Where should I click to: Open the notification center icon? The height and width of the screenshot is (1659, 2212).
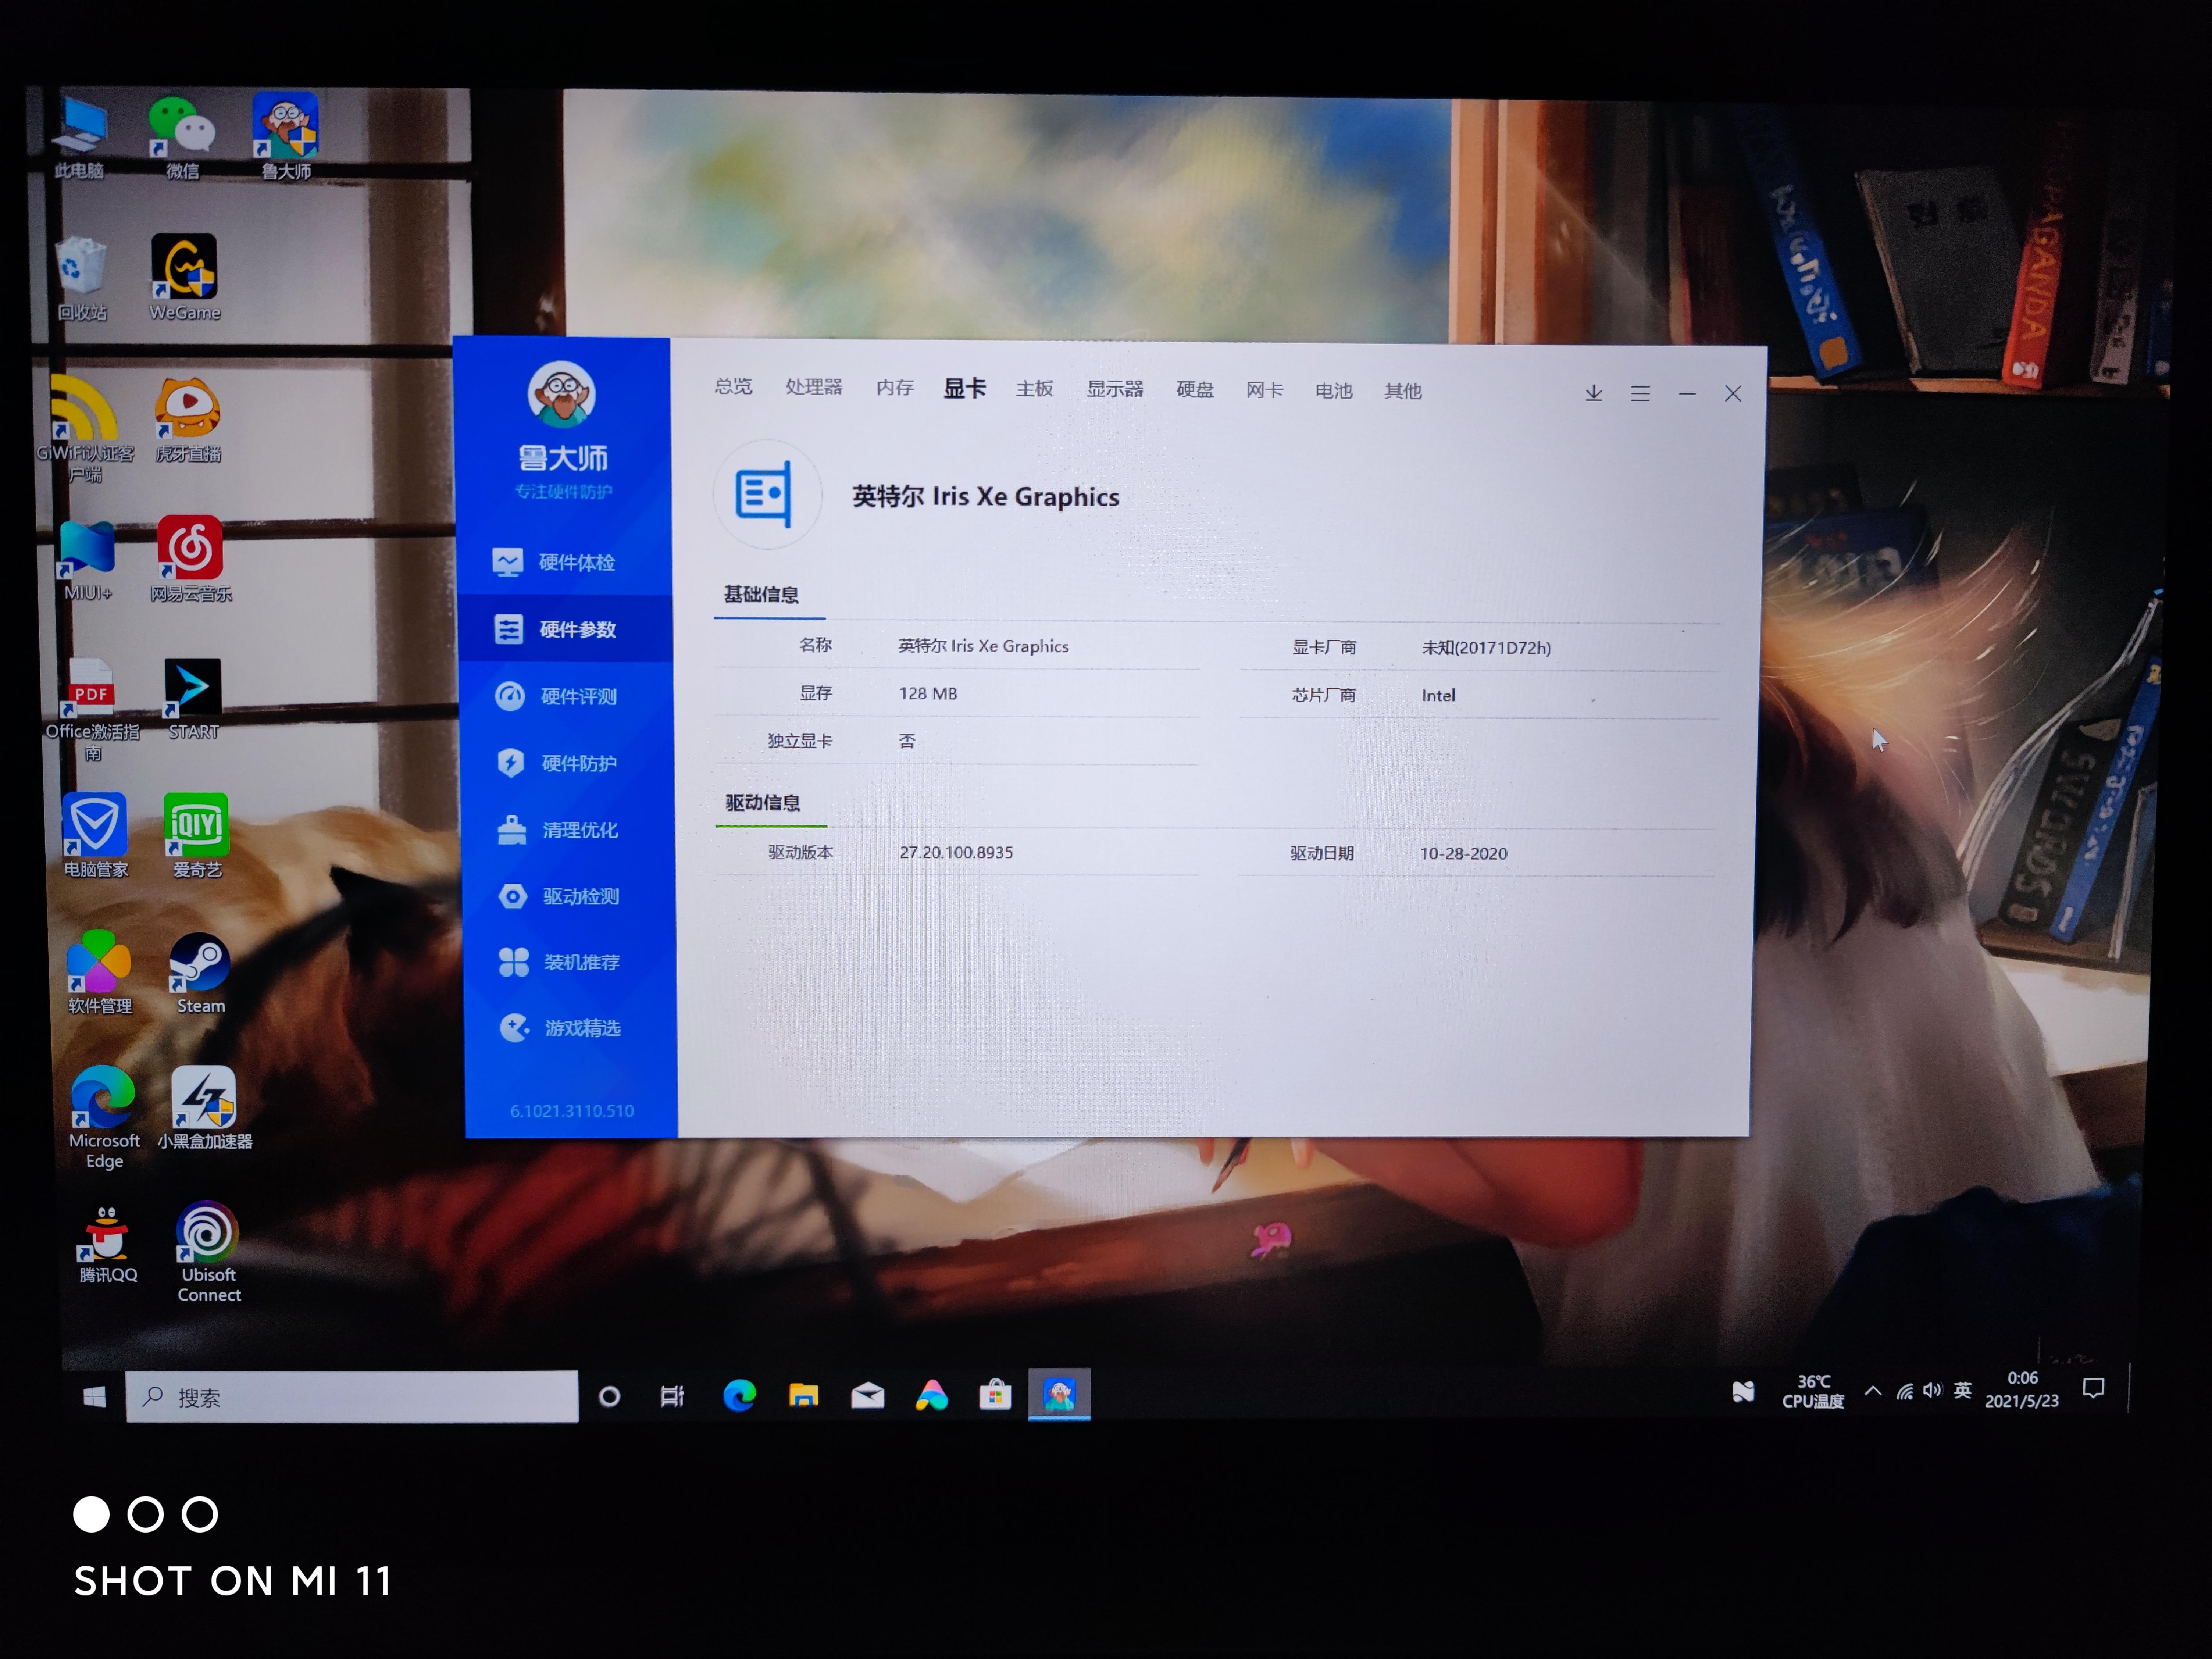[2093, 1388]
